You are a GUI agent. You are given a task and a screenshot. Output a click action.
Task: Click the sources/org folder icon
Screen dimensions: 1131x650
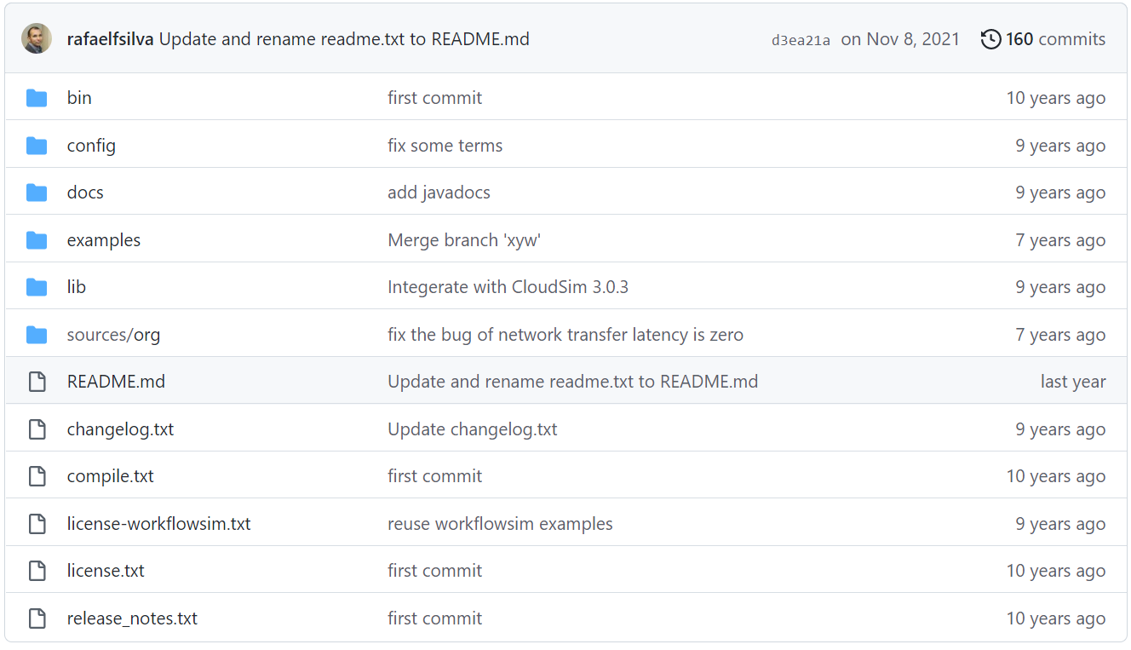coord(37,335)
